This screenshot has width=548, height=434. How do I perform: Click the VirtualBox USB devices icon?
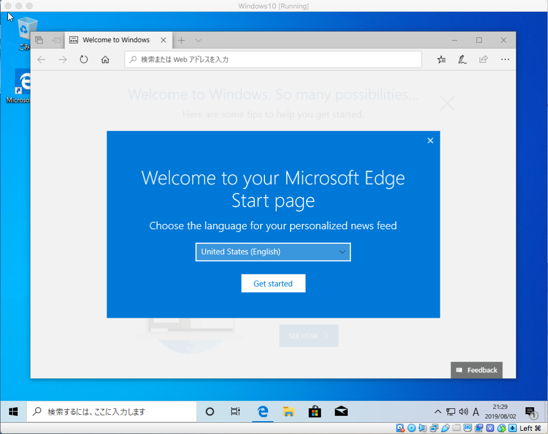tap(445, 428)
